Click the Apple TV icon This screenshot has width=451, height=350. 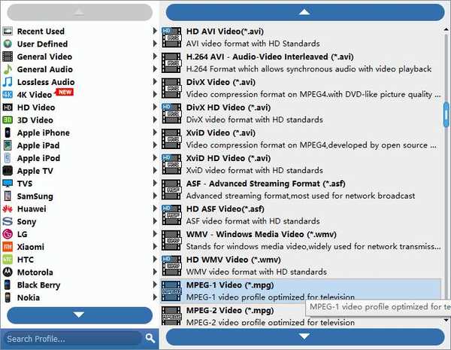click(8, 171)
